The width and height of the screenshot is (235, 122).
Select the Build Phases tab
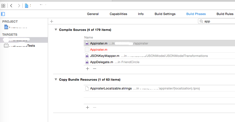[196, 14]
